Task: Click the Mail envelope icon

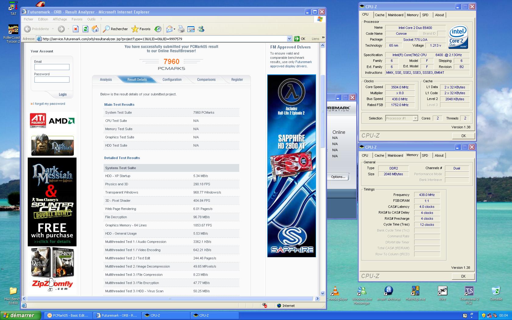Action: point(169,29)
